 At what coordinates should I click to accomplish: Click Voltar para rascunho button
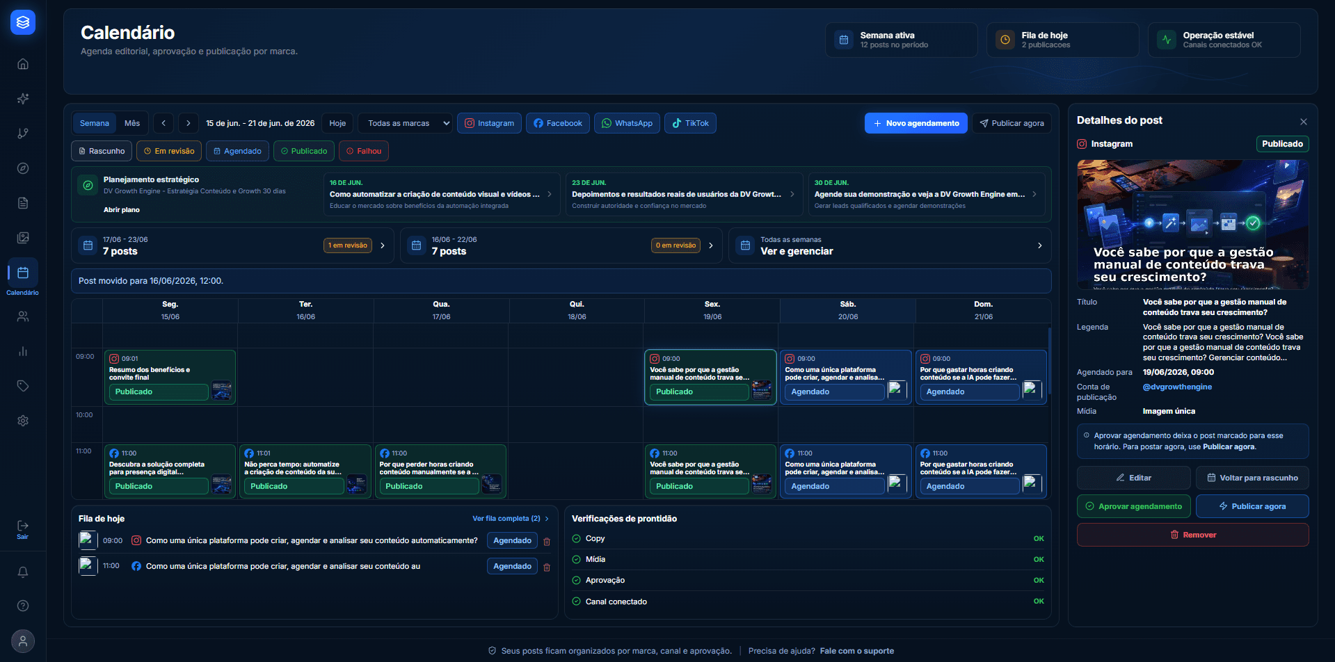pos(1252,478)
